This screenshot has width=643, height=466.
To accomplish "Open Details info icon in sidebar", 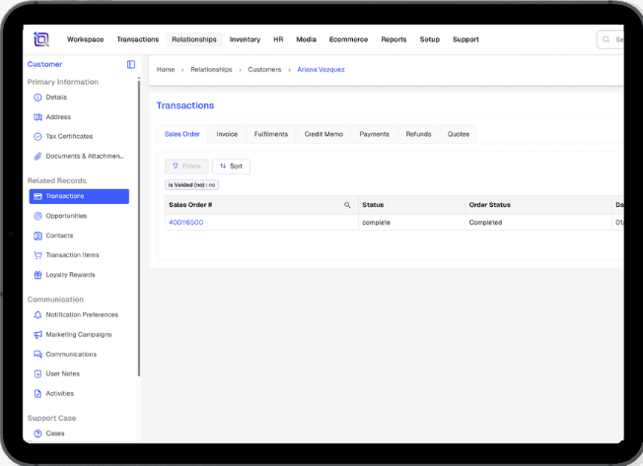I will pos(37,98).
